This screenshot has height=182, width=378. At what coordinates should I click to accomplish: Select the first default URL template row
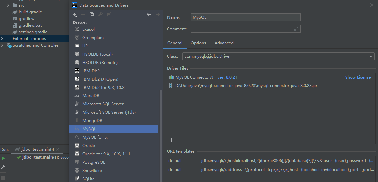[x=271, y=161]
